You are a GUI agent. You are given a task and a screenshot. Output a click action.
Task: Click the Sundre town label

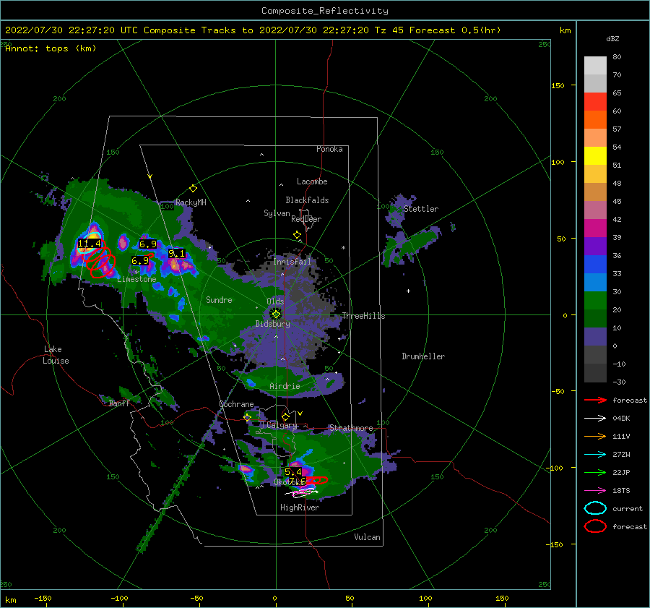click(219, 299)
